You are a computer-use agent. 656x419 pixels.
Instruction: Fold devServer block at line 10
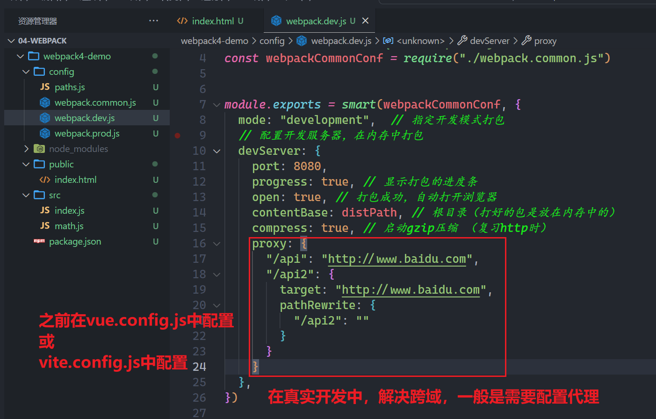pyautogui.click(x=216, y=151)
